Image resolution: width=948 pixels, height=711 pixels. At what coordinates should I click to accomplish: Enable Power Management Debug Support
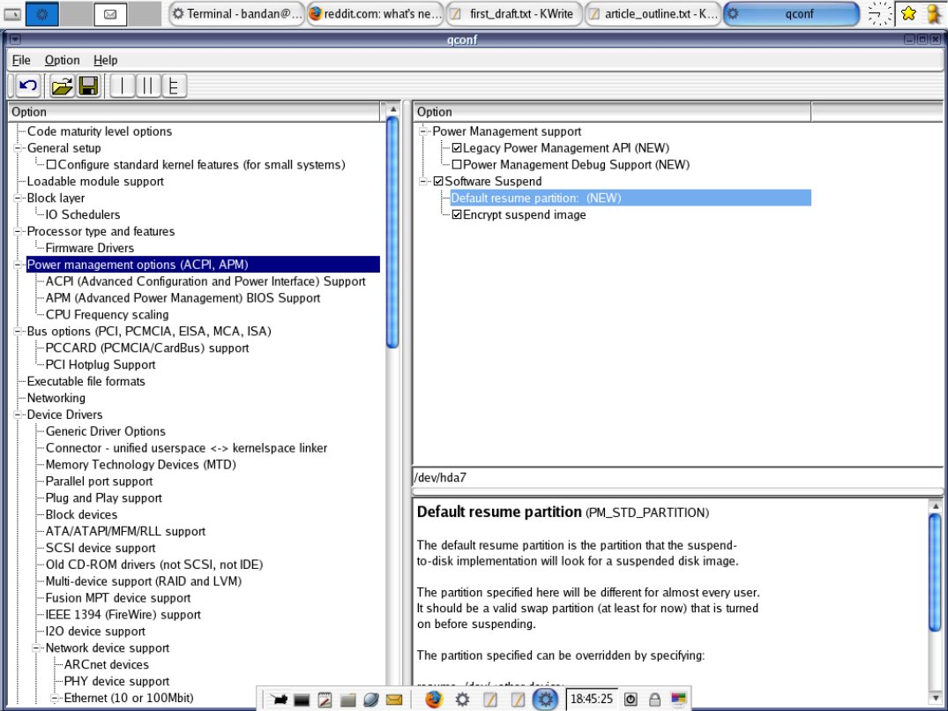click(457, 164)
